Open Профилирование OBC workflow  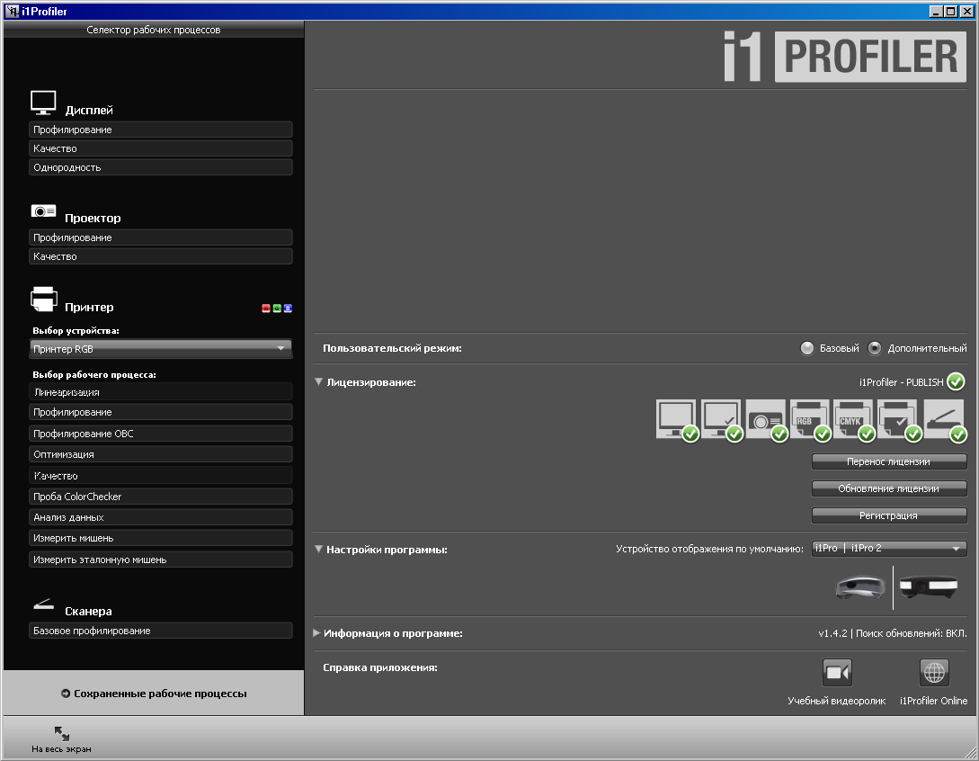tap(160, 433)
